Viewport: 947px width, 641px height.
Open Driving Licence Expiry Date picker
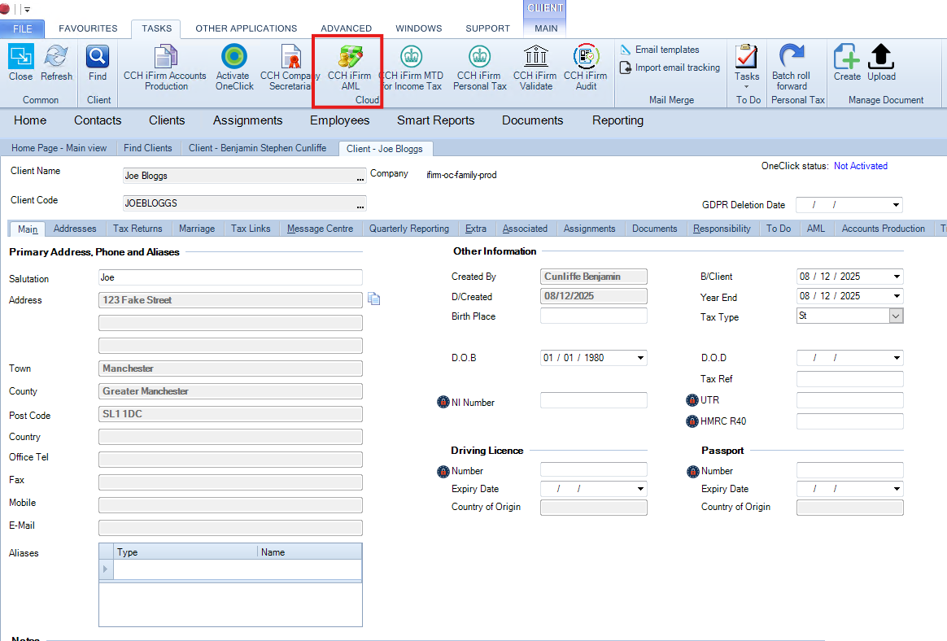pyautogui.click(x=641, y=489)
